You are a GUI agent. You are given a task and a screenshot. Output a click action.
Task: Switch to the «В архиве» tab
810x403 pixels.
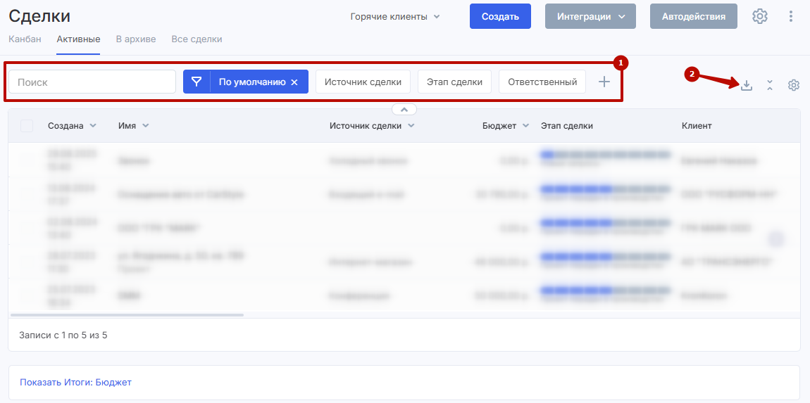coord(136,39)
